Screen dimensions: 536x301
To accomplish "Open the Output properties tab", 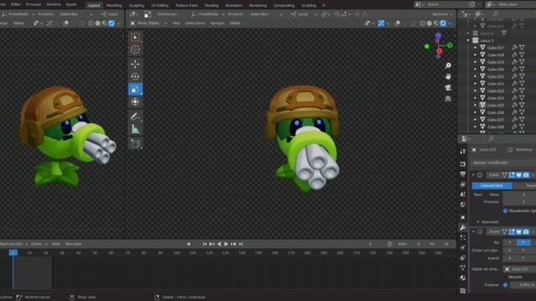I will click(463, 175).
